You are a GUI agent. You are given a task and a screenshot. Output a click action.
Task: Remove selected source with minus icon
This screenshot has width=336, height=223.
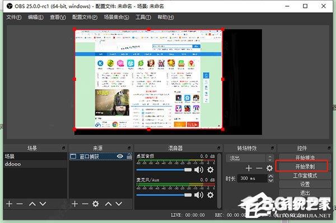(85, 204)
